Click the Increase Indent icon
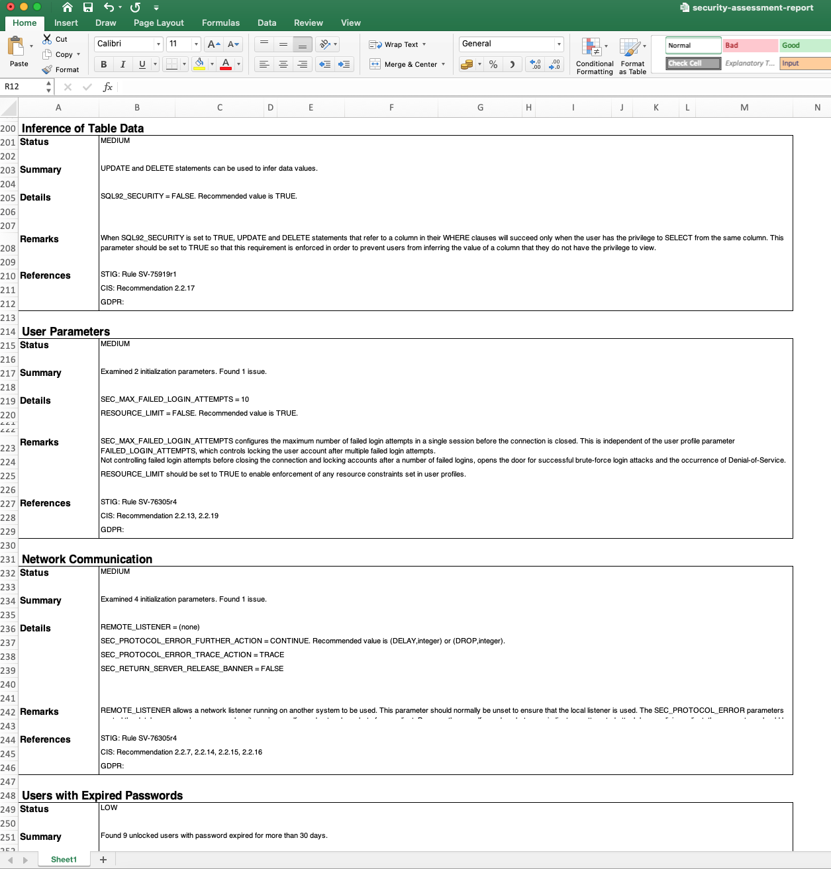 [x=344, y=64]
